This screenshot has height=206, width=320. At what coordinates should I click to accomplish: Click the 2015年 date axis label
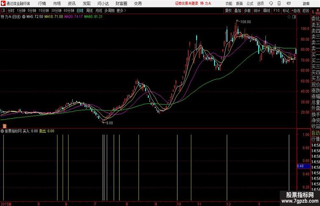click(6, 204)
